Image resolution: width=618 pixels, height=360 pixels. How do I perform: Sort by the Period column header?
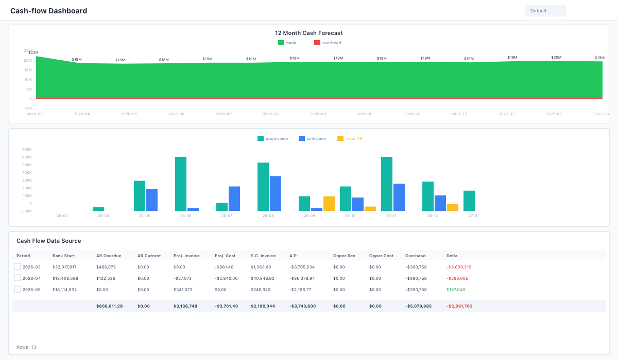coord(23,256)
